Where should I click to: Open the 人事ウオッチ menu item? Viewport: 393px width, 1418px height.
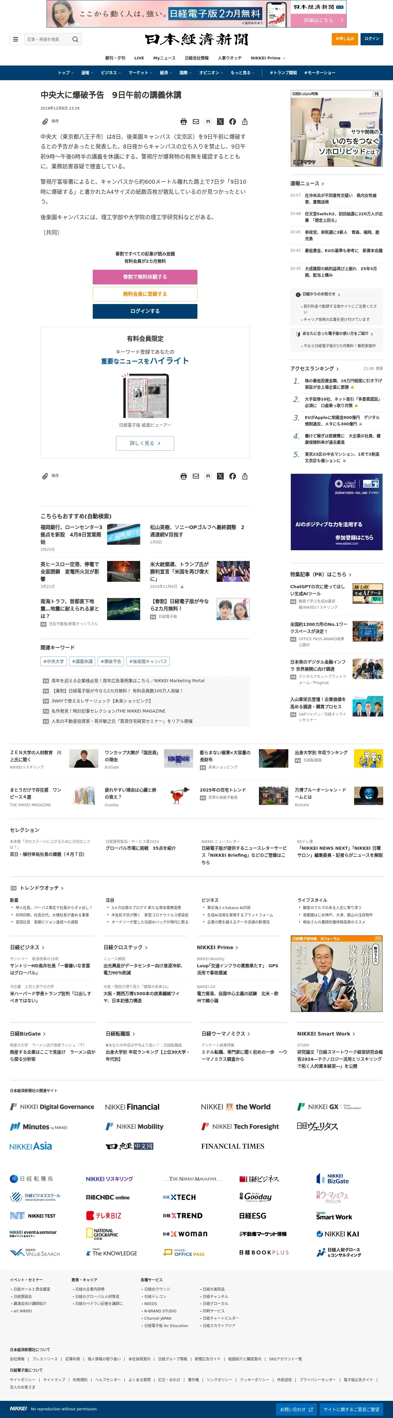[x=230, y=58]
